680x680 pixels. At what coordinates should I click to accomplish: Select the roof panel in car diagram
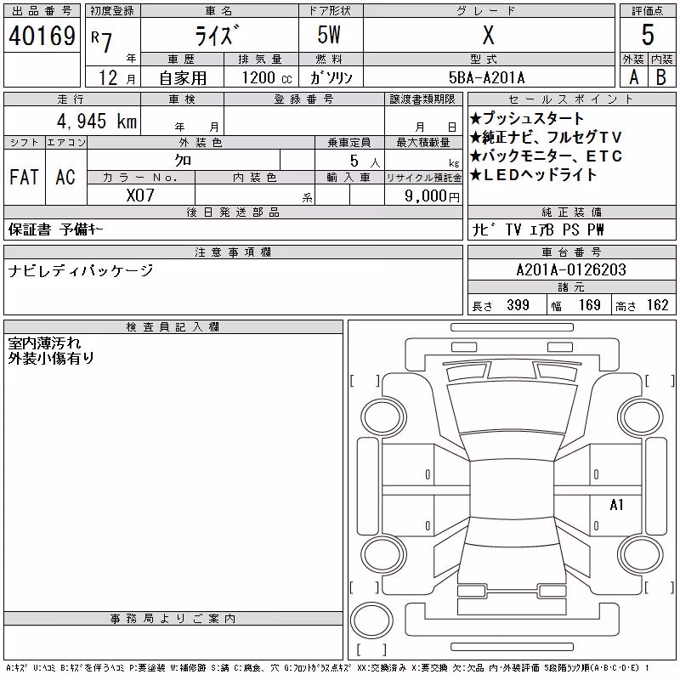(x=512, y=490)
